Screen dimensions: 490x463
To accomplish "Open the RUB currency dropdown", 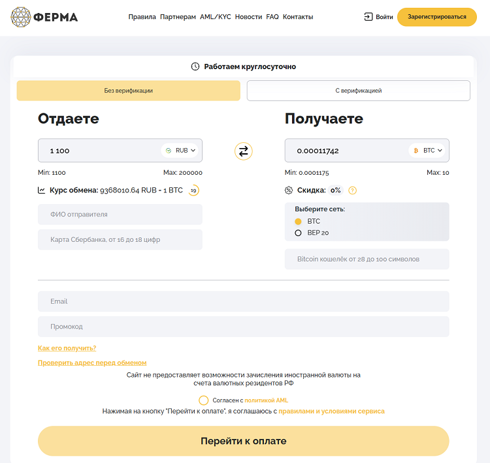I will (x=181, y=151).
